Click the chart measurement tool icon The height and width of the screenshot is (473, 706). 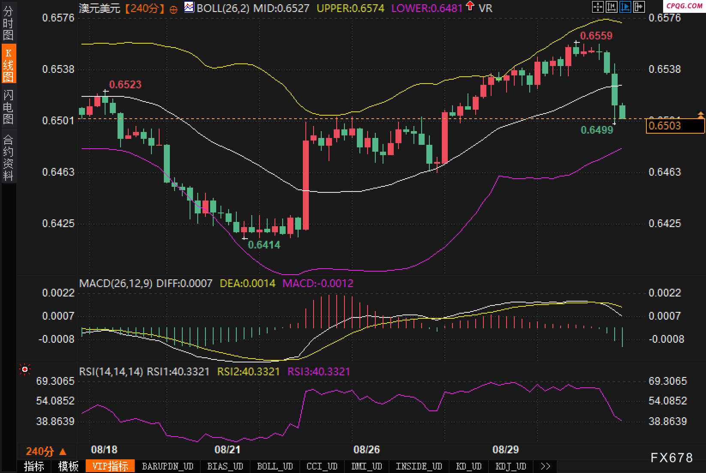click(611, 6)
